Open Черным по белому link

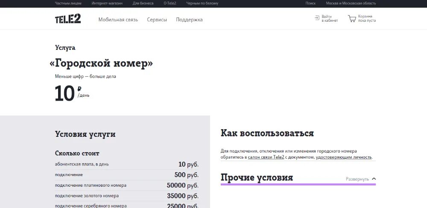coord(202,3)
